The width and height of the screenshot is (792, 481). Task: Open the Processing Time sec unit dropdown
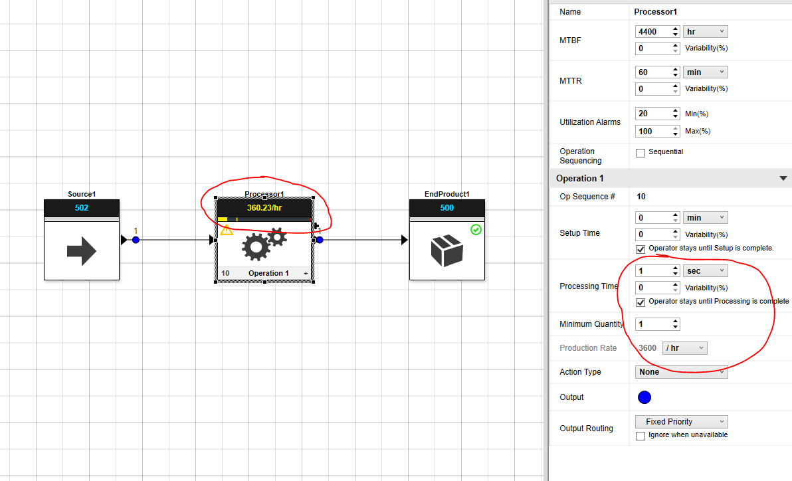coord(705,270)
